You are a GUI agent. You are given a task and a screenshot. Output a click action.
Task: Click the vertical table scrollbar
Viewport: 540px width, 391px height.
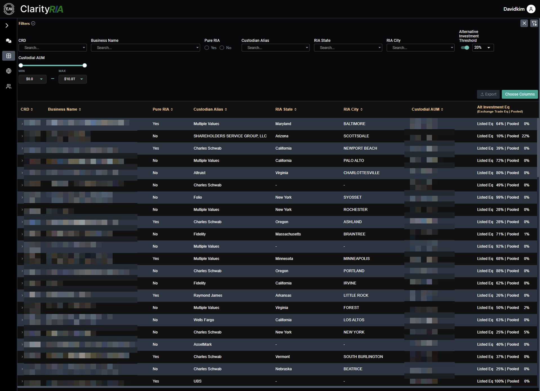pyautogui.click(x=538, y=148)
